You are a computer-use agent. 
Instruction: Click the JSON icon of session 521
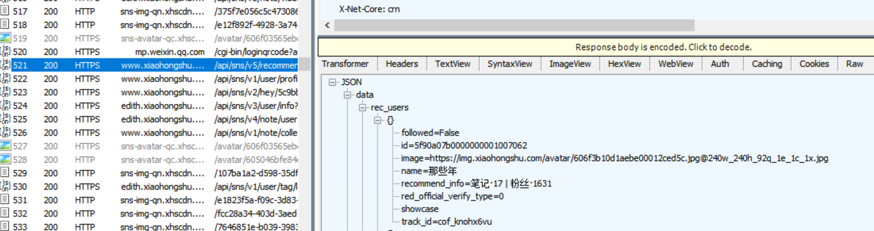[x=5, y=65]
